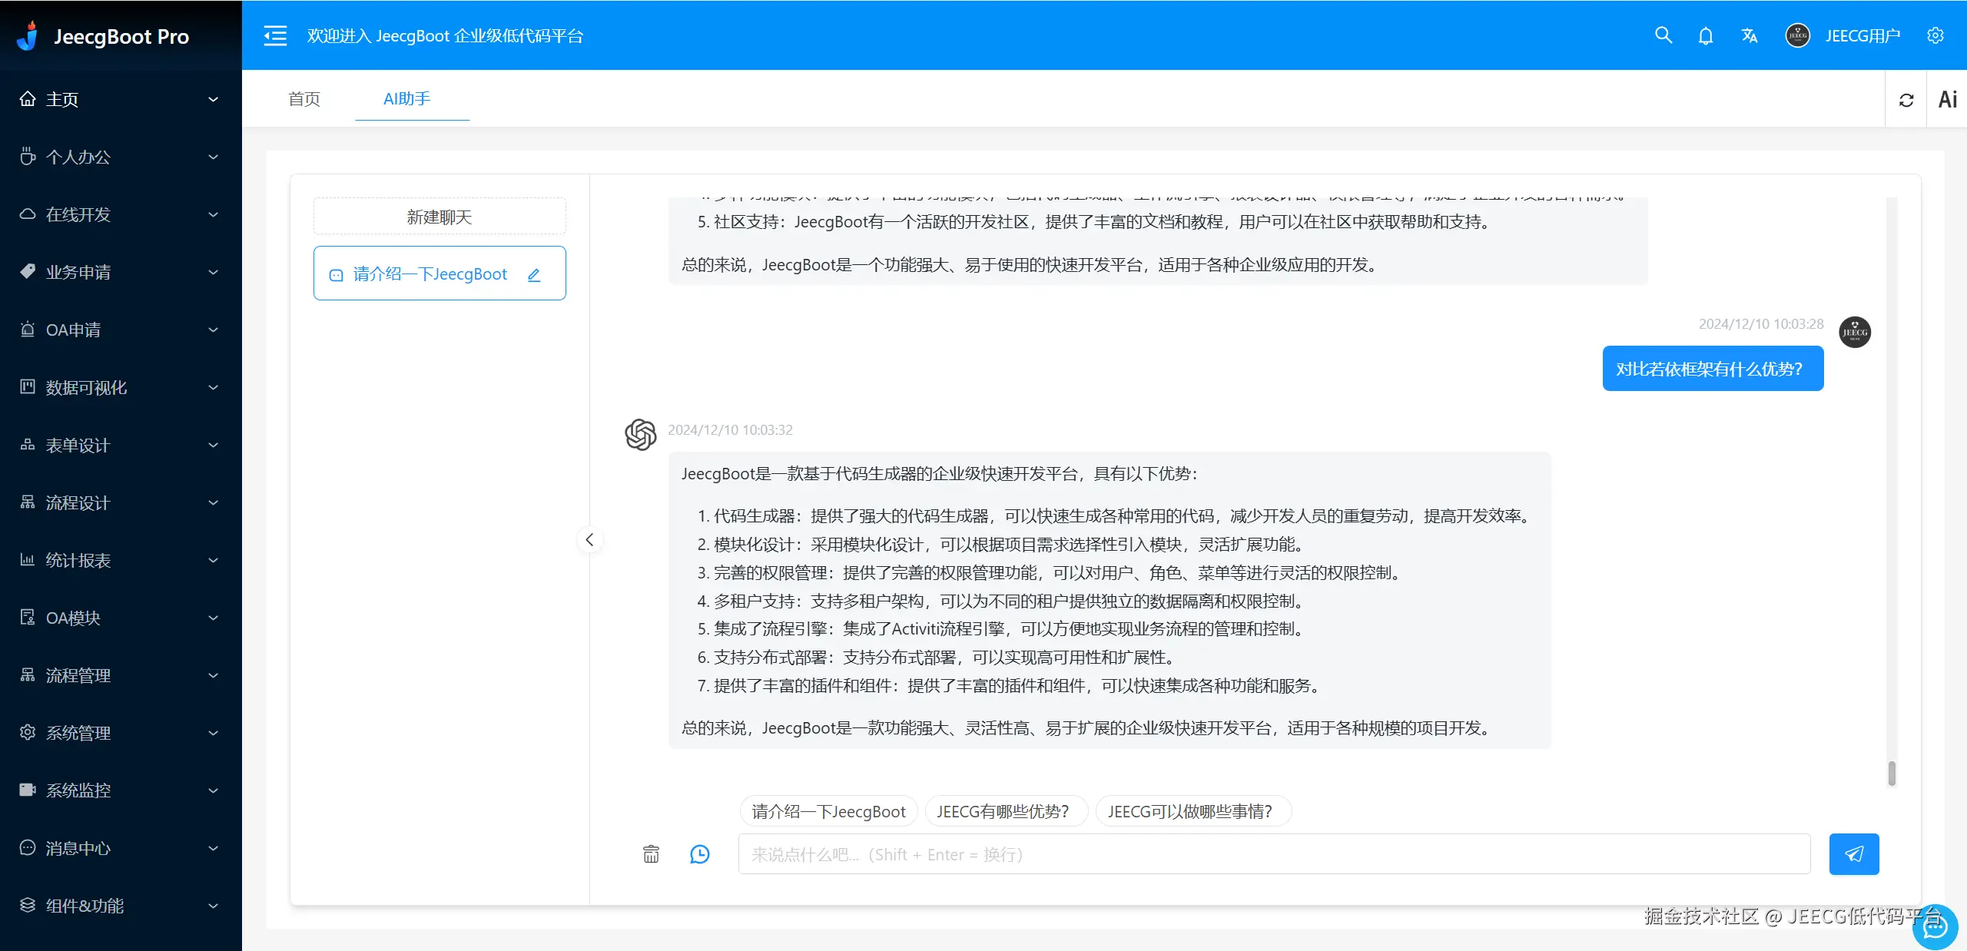
Task: Click the trash icon to clear chat
Action: click(651, 854)
